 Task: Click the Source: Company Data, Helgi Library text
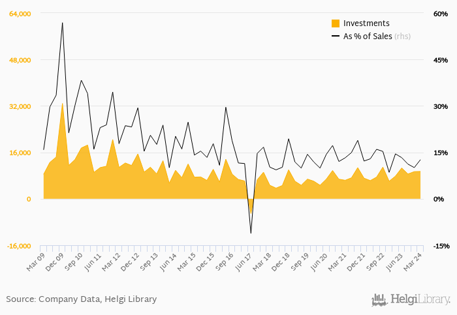click(82, 299)
